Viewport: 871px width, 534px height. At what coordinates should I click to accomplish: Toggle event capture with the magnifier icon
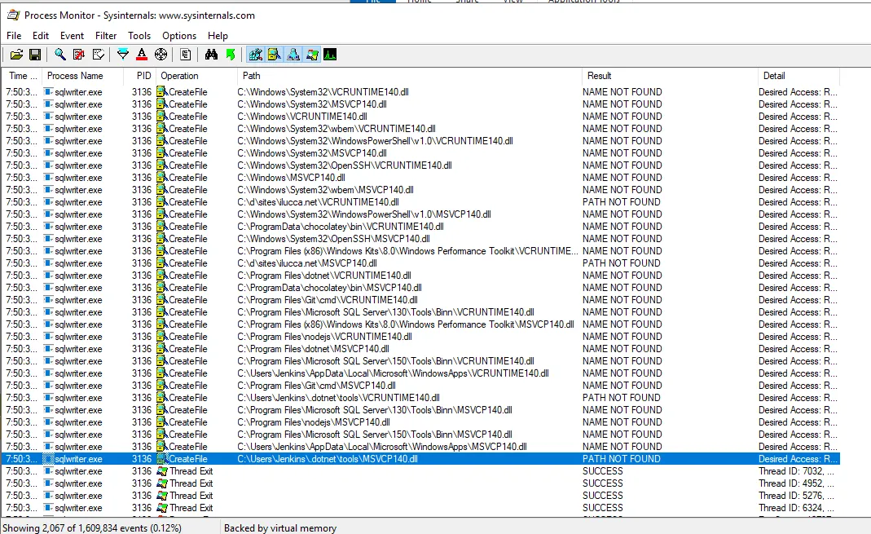click(x=60, y=55)
